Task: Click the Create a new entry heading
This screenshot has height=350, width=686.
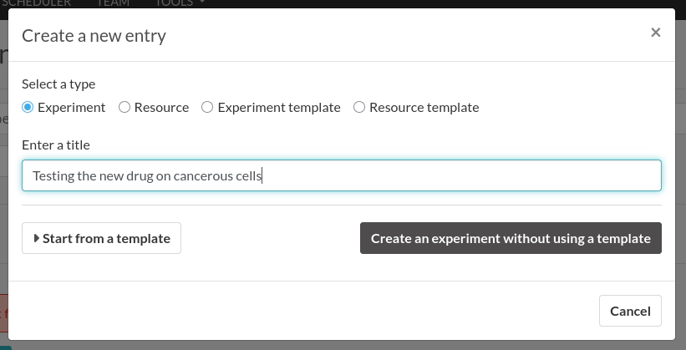Action: coord(94,35)
